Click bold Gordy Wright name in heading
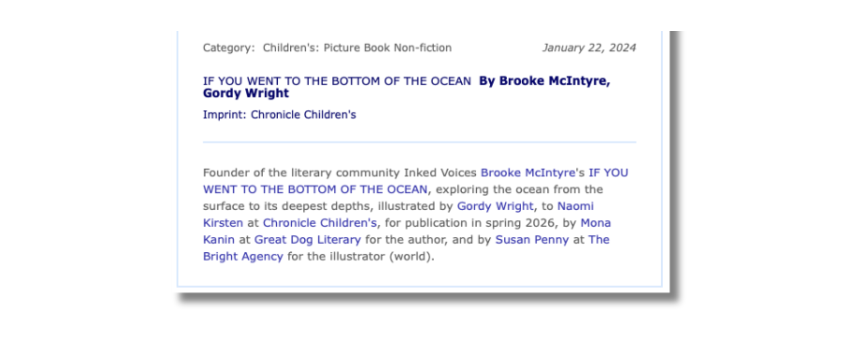This screenshot has height=343, width=858. point(246,93)
